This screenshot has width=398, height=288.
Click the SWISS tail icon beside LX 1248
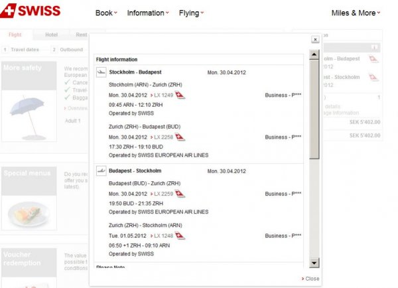coord(180,235)
